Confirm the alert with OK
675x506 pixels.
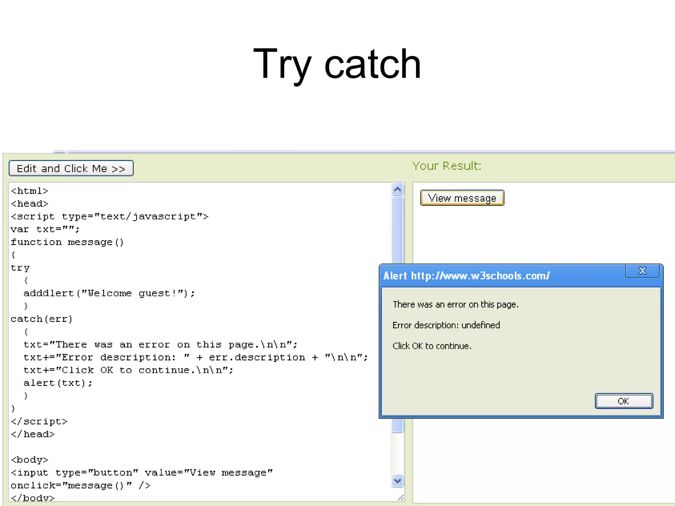(624, 401)
